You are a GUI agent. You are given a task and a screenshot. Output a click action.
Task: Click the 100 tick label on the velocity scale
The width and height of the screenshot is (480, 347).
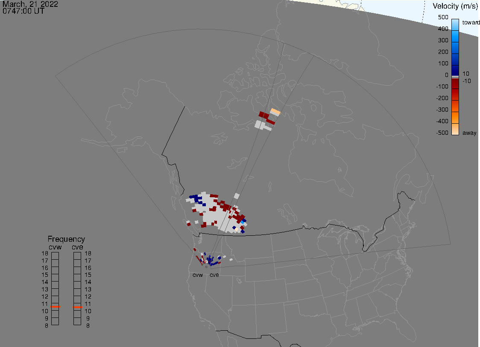click(443, 63)
